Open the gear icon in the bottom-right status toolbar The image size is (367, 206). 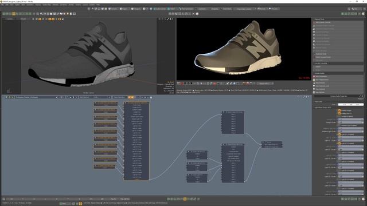tap(363, 199)
